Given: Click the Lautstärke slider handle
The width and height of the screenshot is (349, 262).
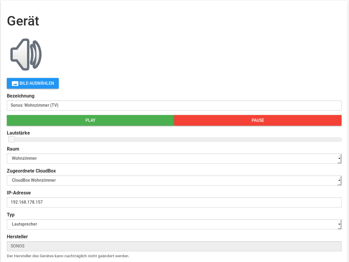Looking at the screenshot, I should tap(12, 139).
